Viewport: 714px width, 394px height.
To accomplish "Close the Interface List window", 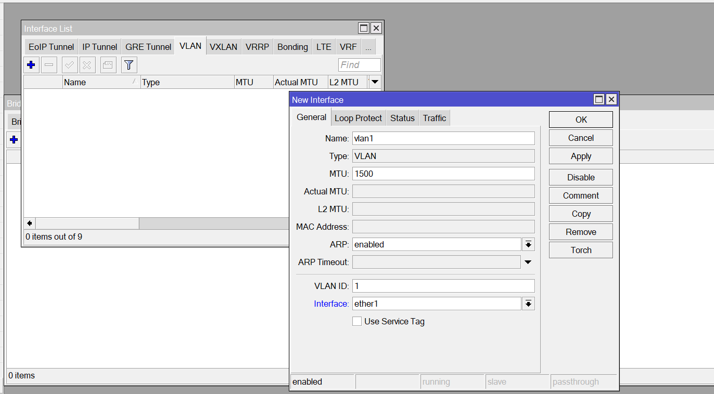I will (376, 28).
